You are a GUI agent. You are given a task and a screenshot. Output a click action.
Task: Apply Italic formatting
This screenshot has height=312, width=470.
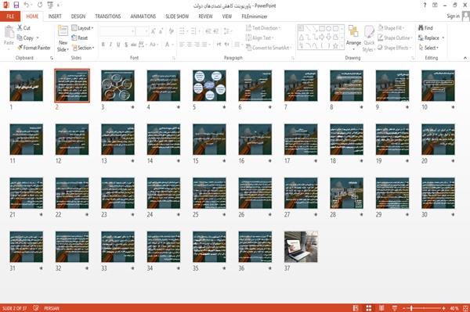110,45
